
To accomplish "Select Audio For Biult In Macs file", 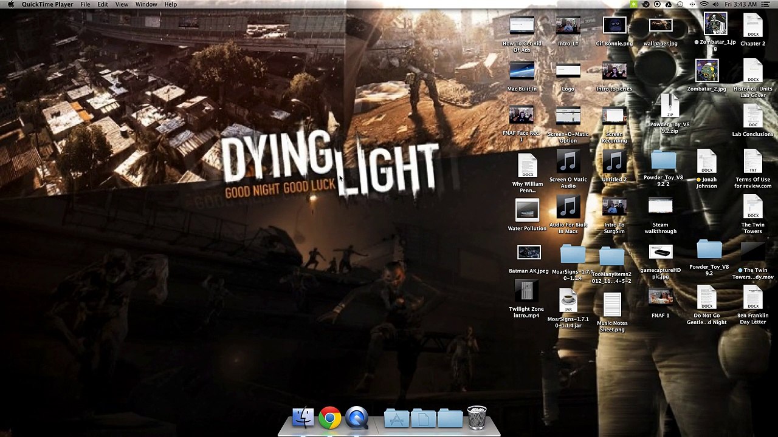I will [568, 208].
